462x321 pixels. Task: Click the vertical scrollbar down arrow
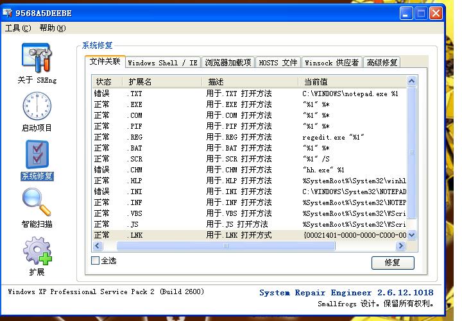[x=411, y=235]
